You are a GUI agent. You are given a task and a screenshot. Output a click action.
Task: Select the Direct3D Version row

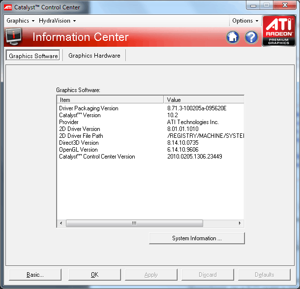pos(150,143)
